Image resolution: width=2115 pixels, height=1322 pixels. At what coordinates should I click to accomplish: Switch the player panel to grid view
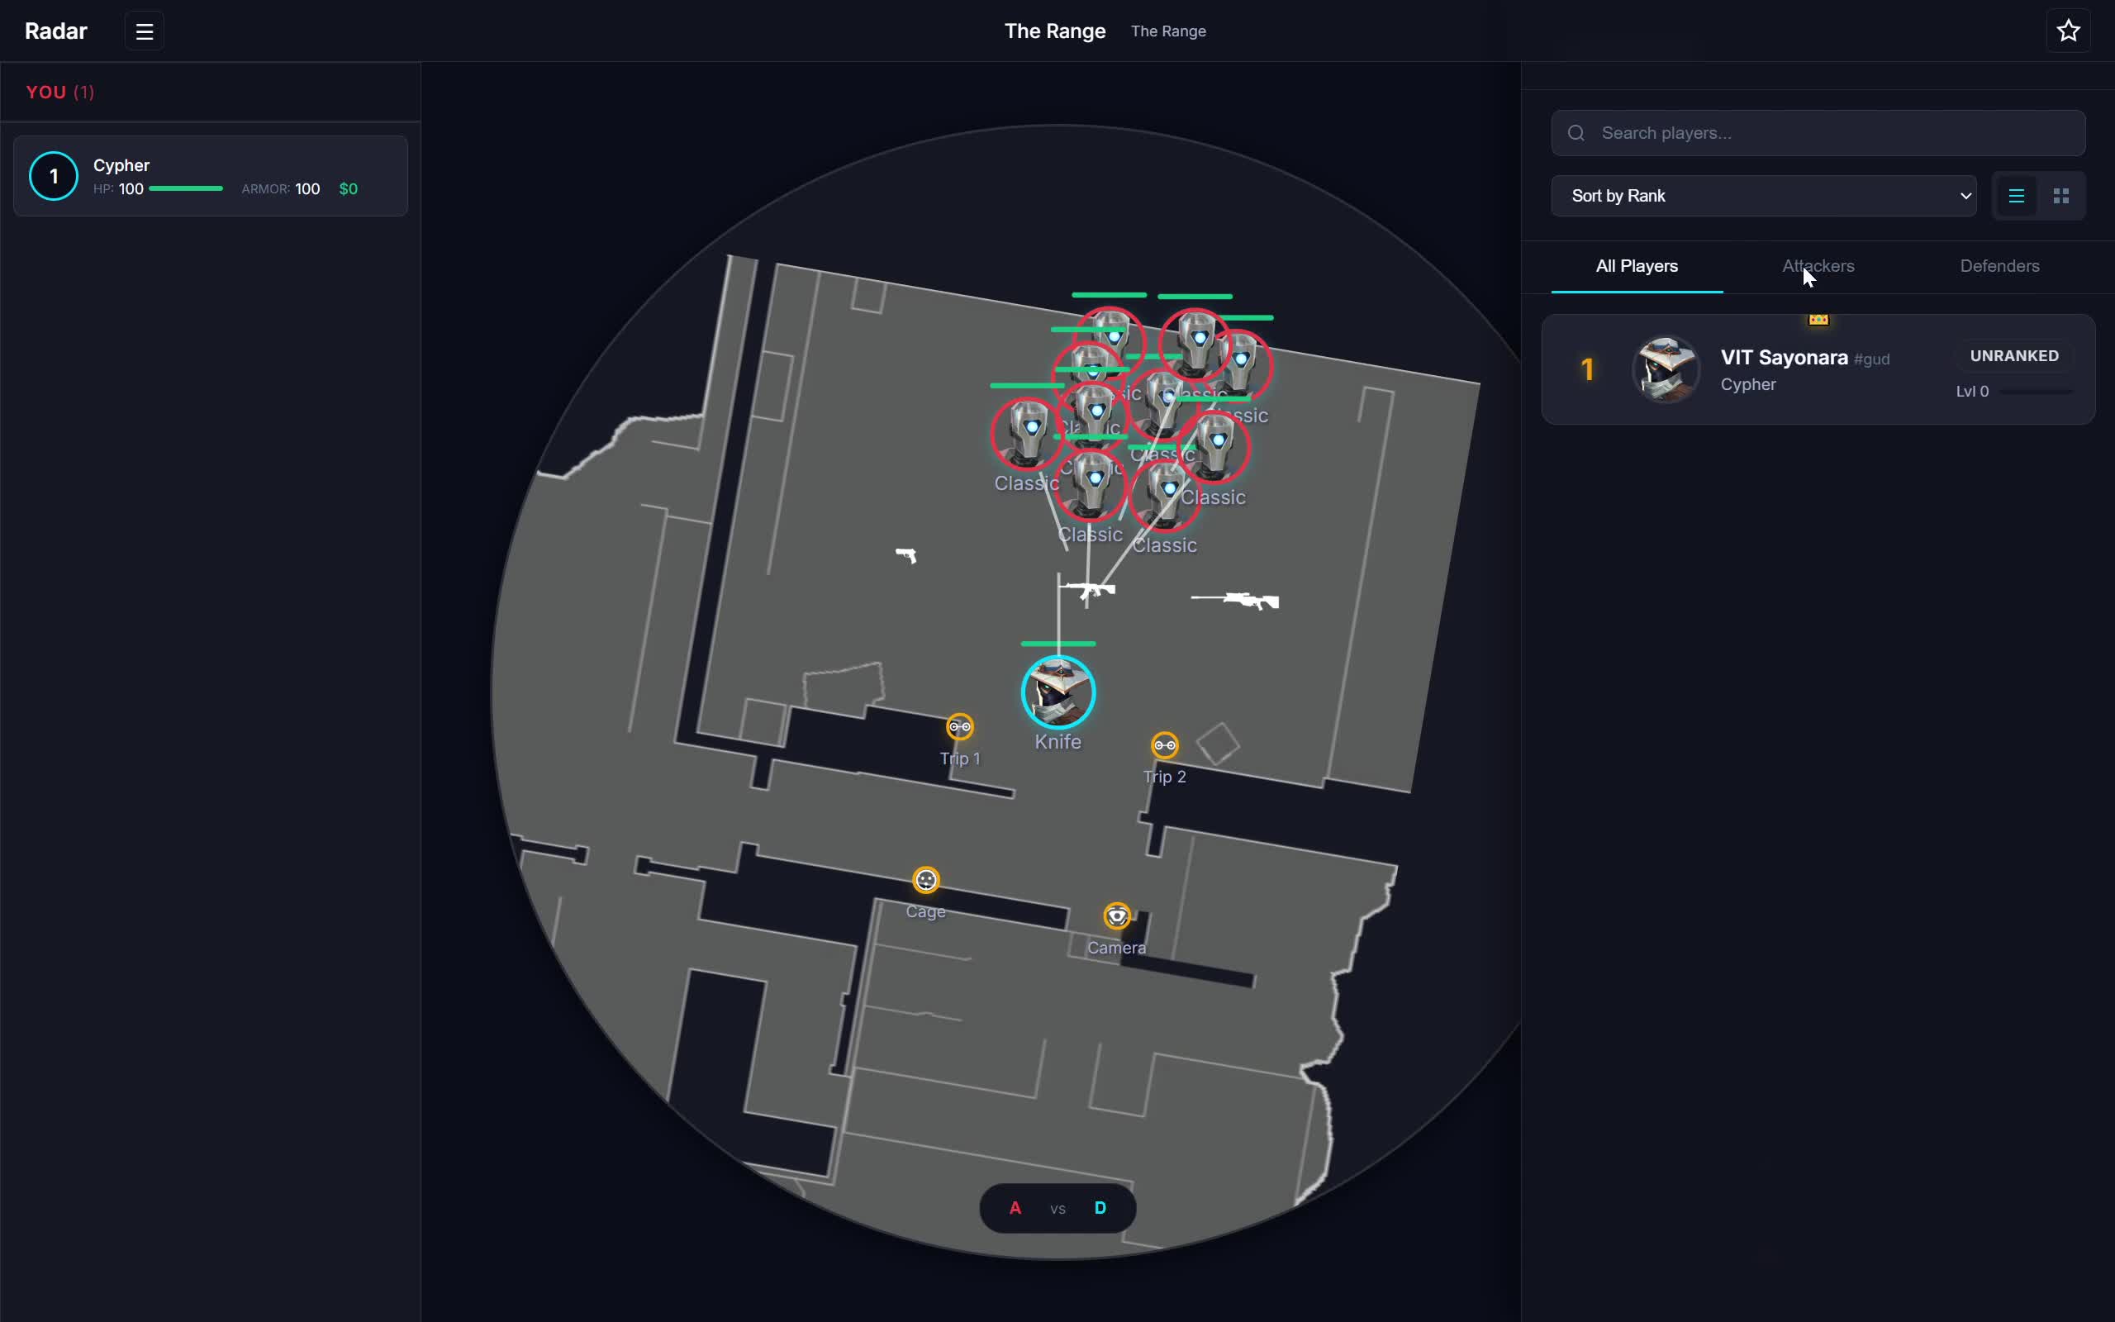click(2061, 195)
